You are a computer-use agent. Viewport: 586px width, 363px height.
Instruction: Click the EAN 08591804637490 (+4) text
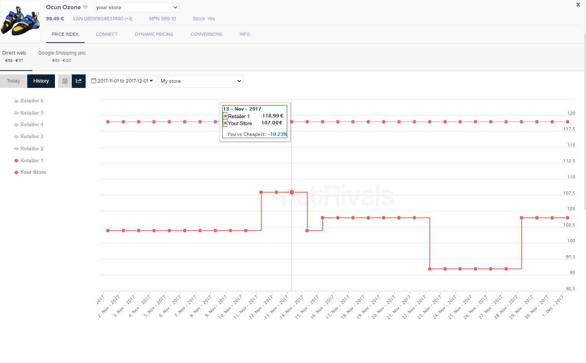tap(103, 18)
